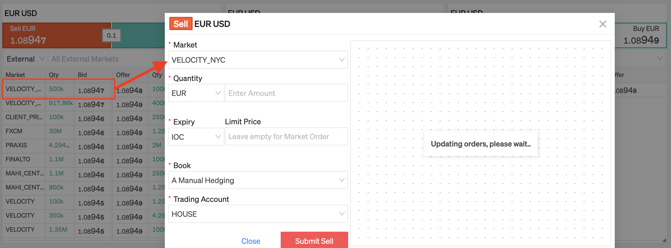Open the Market dropdown showing VELOCITY_NYC
The image size is (671, 248).
(258, 60)
